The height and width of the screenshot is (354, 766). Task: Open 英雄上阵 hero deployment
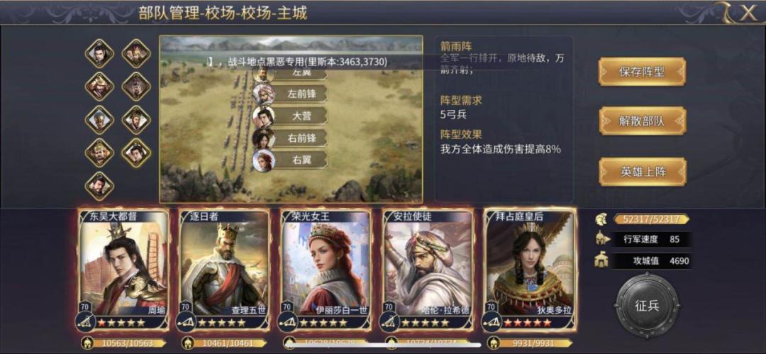[642, 171]
